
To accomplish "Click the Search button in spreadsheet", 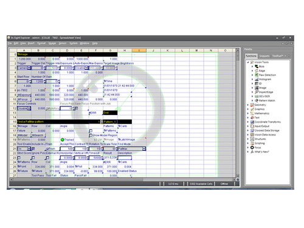I will point(38,135).
